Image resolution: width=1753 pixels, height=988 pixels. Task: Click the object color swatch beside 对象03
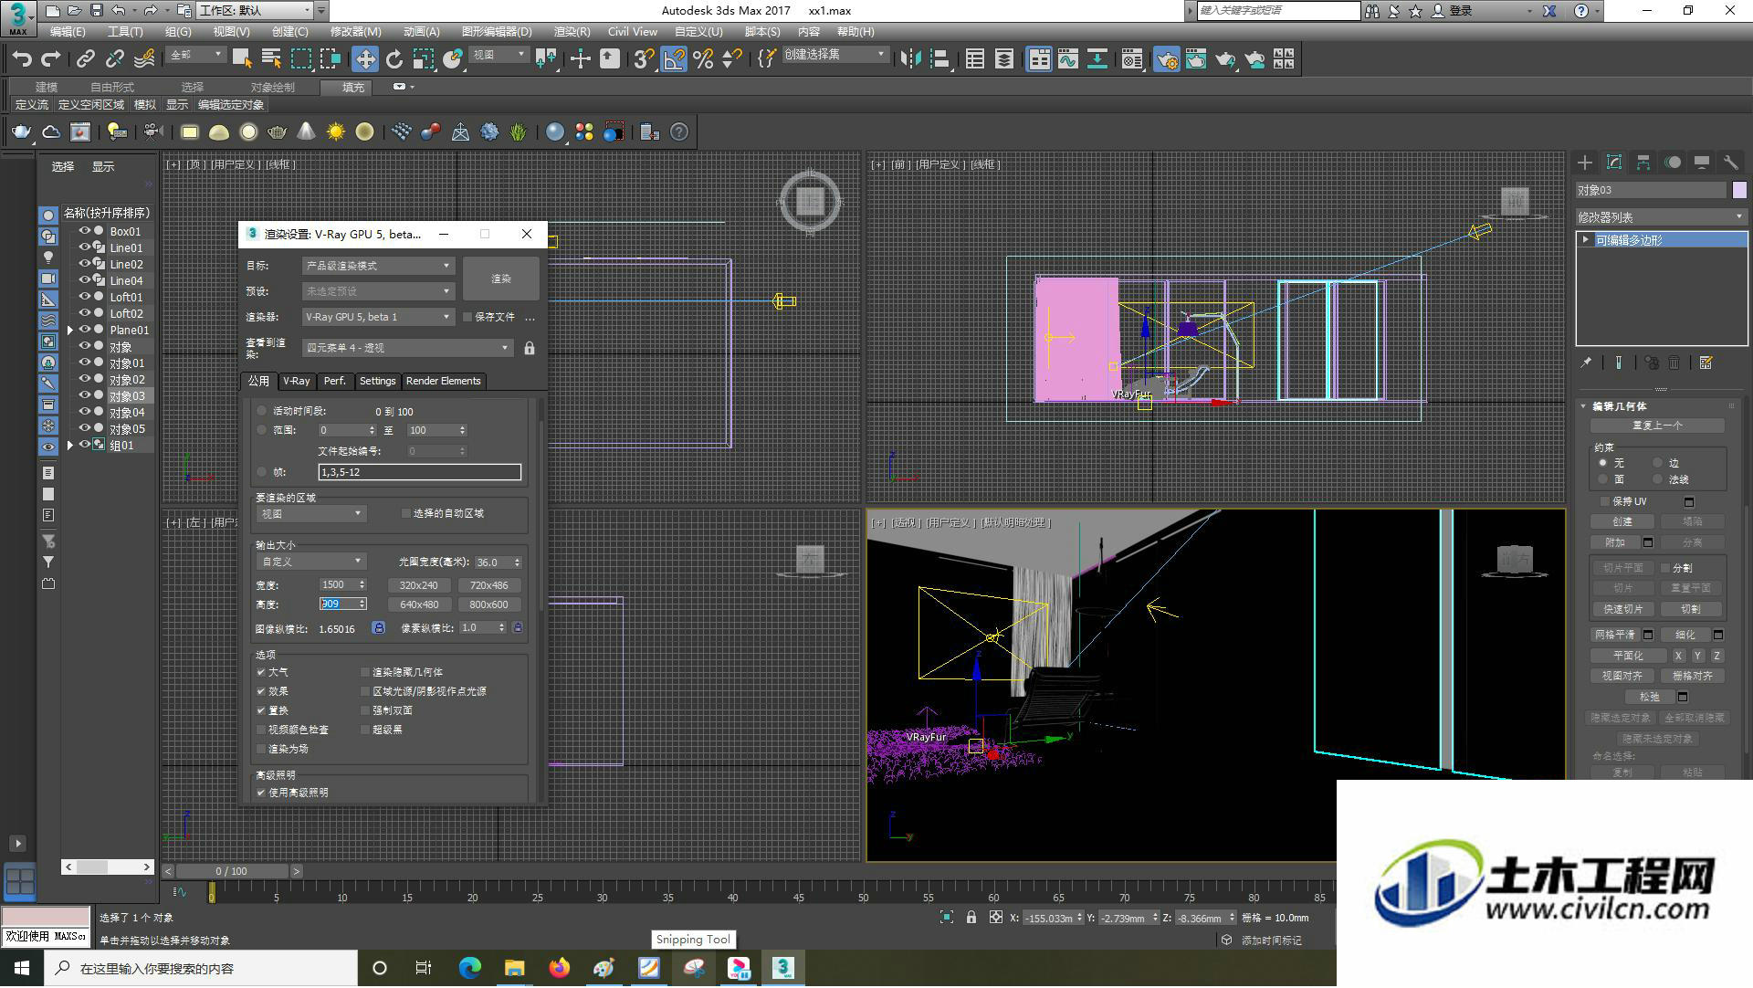point(1739,191)
